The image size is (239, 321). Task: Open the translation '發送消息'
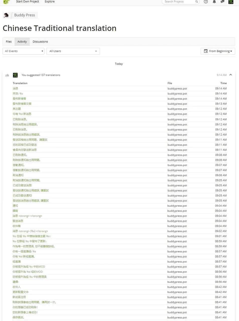point(18,221)
